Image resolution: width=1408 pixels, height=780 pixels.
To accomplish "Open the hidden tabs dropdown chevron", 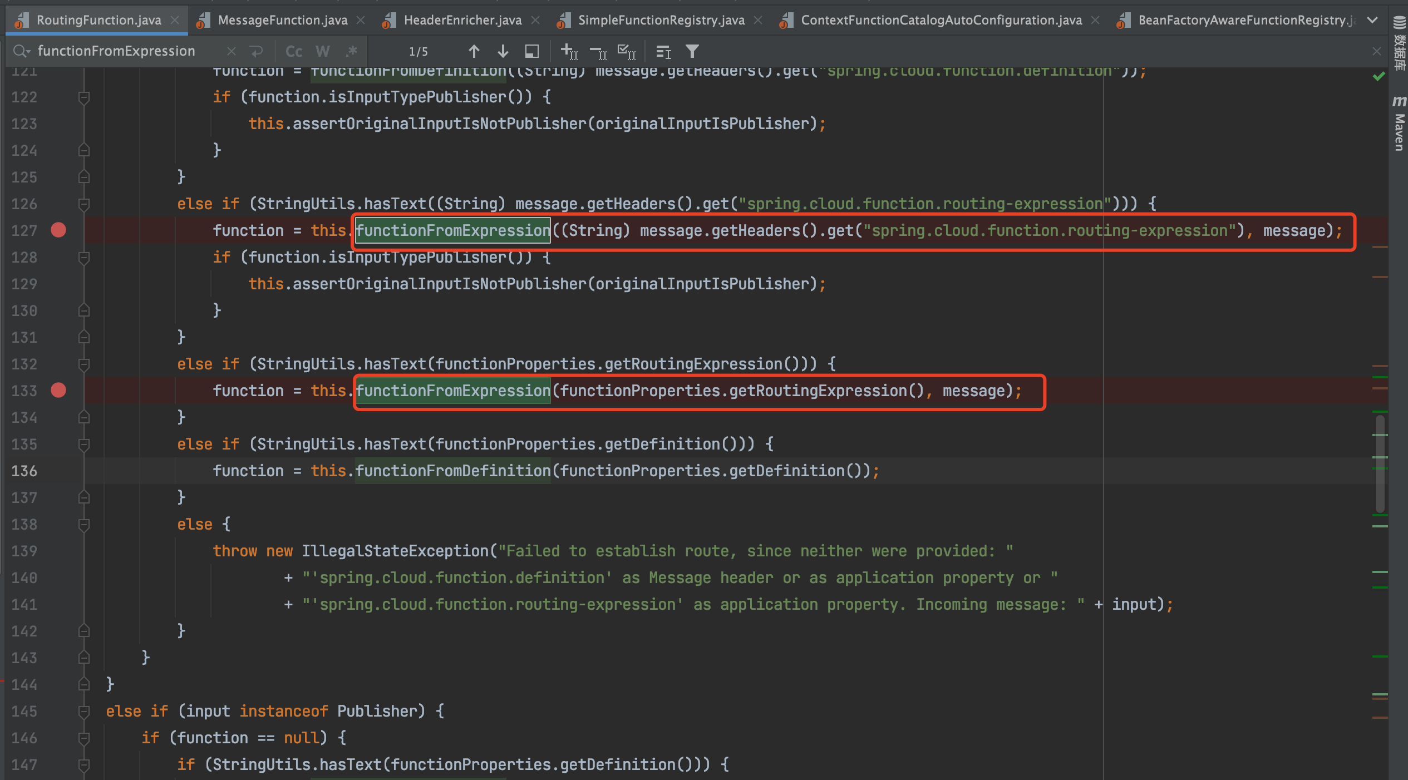I will coord(1373,20).
